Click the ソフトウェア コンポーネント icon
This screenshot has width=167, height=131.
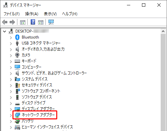(18, 91)
